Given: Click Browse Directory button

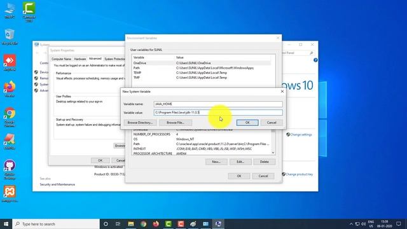Looking at the screenshot, I should (140, 123).
